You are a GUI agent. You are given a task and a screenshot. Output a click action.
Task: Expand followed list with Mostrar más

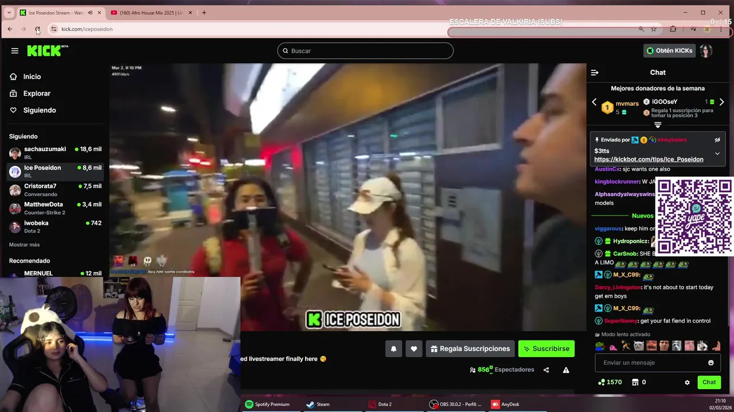pyautogui.click(x=25, y=245)
